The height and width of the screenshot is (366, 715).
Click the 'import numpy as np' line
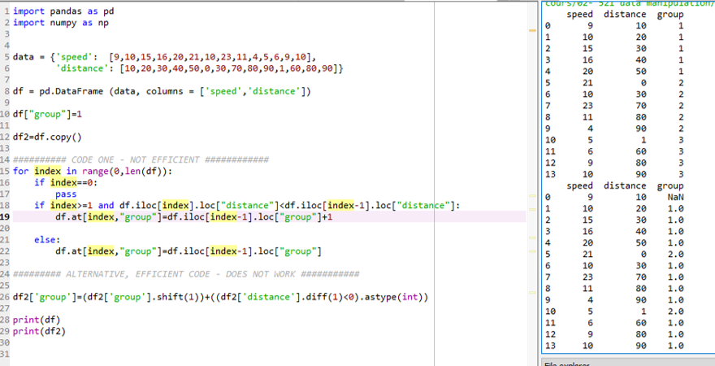coord(61,22)
